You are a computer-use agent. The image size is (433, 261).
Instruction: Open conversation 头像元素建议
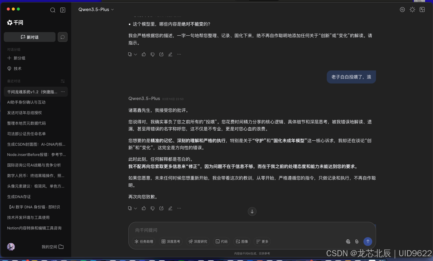36,186
